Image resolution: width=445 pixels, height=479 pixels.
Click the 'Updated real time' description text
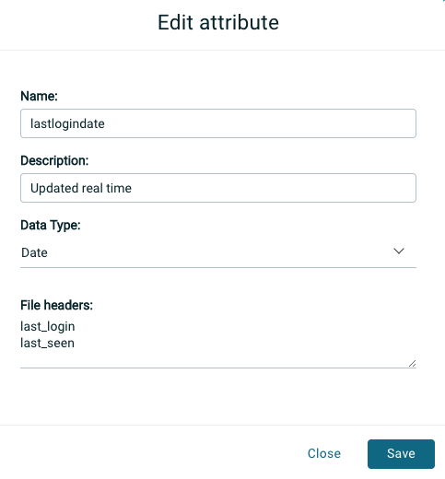coord(81,188)
